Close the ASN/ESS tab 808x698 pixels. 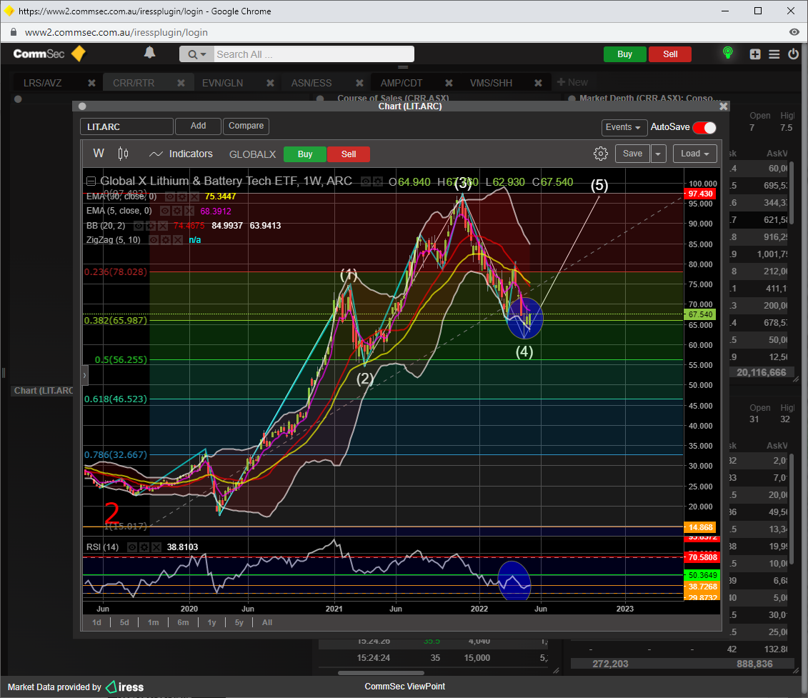(359, 83)
